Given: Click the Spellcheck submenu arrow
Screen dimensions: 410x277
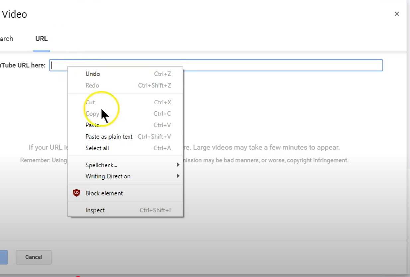Looking at the screenshot, I should pyautogui.click(x=178, y=165).
